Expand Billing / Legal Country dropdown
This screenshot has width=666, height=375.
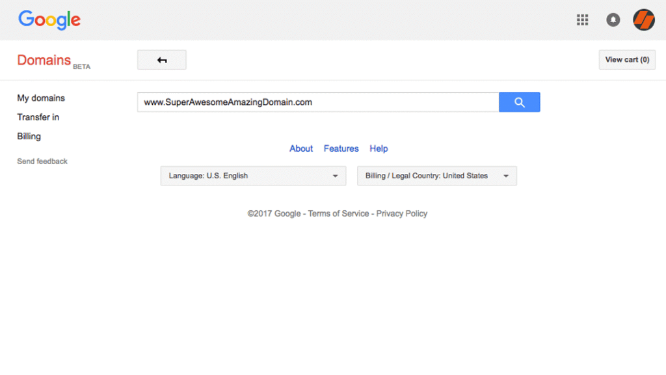pos(436,176)
